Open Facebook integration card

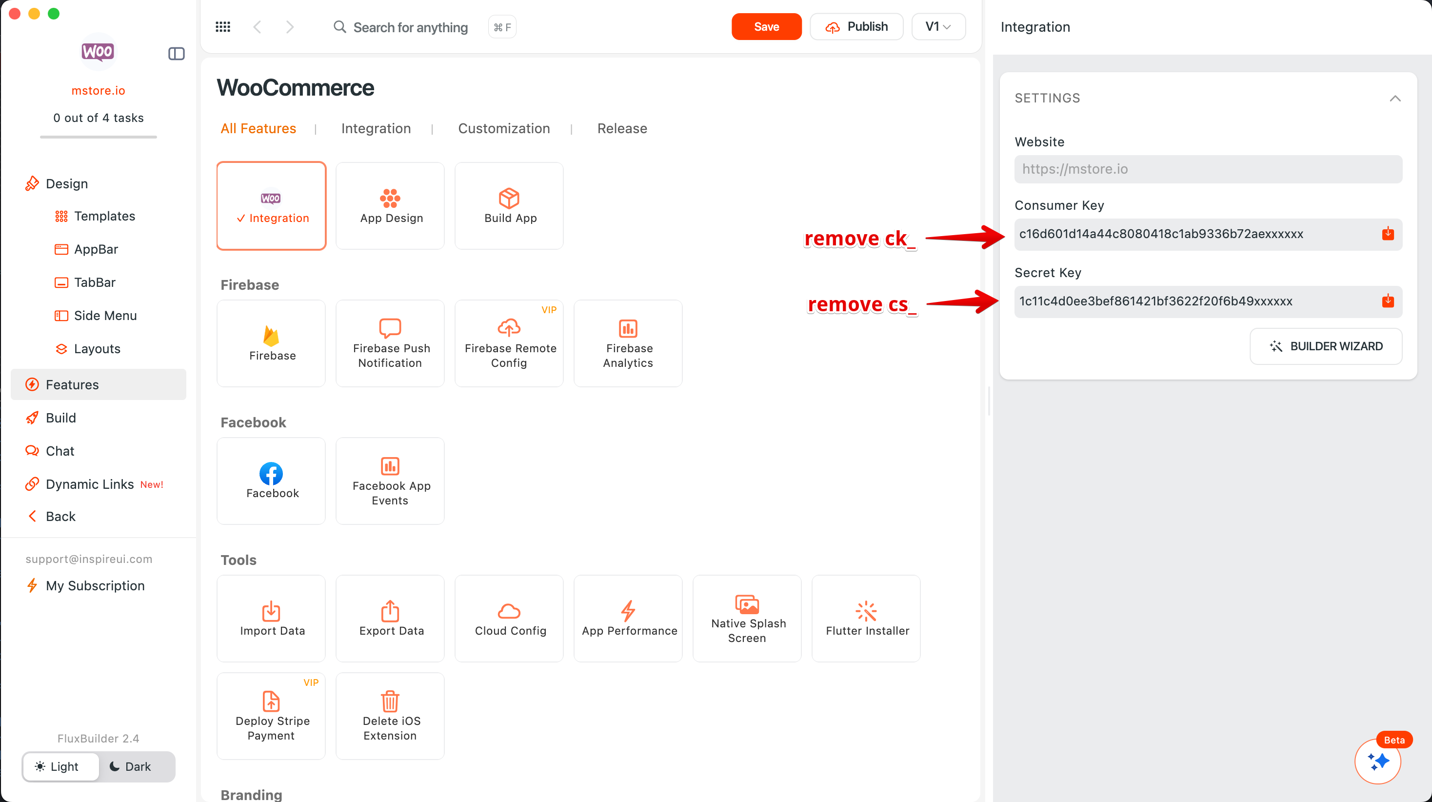click(x=271, y=481)
